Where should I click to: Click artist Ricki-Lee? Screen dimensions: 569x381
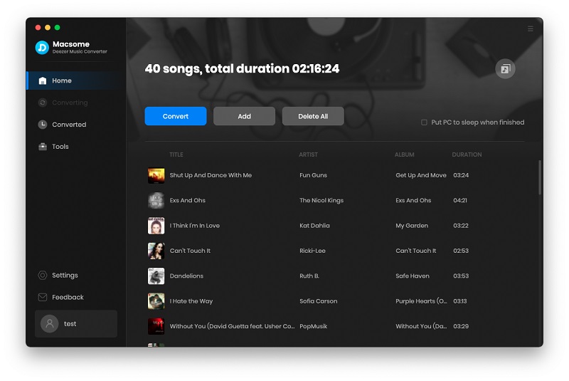point(312,251)
